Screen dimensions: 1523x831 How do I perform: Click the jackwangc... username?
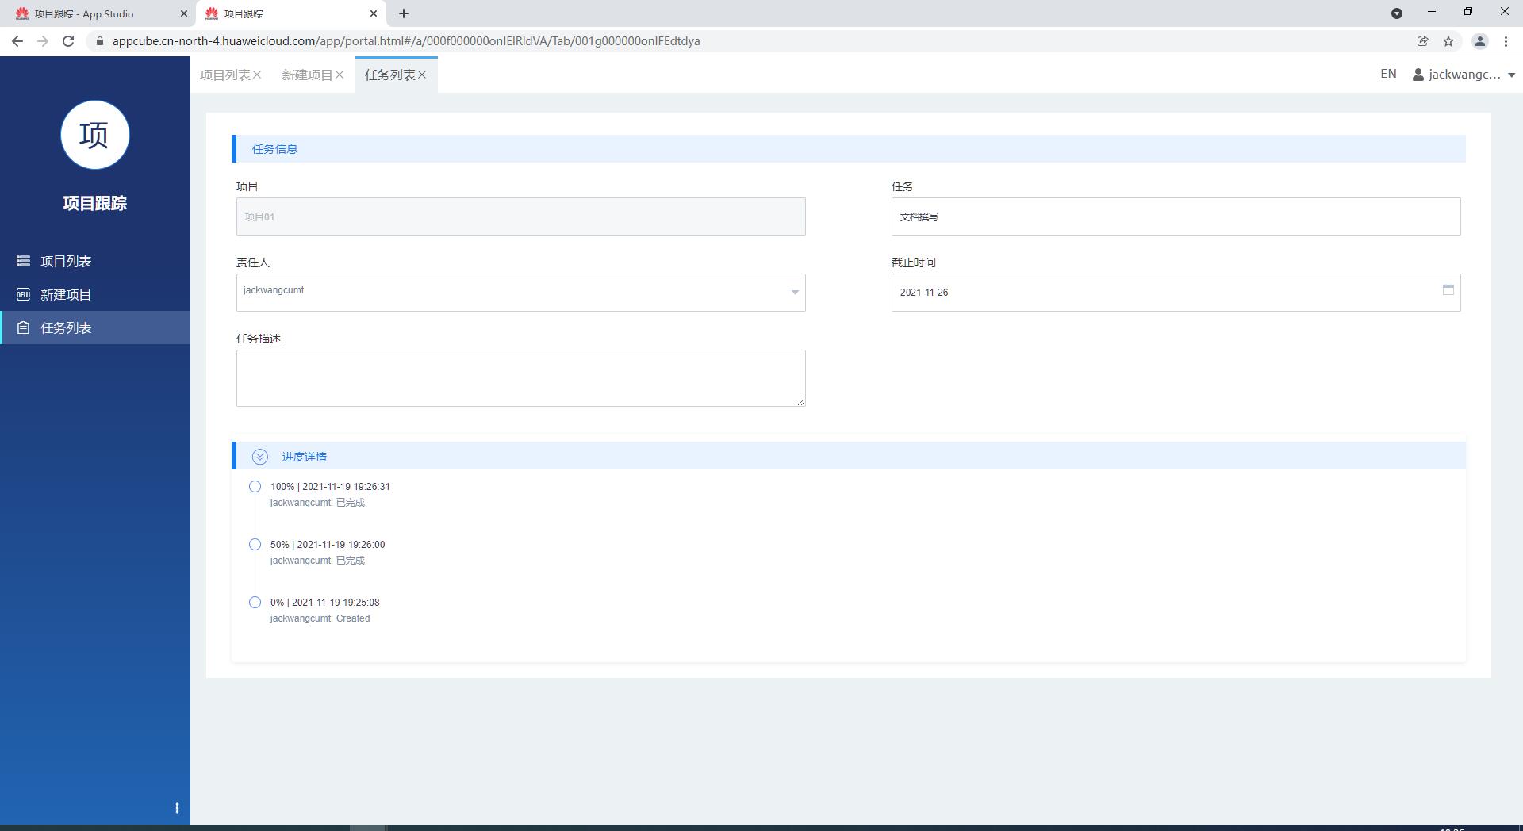click(1464, 75)
